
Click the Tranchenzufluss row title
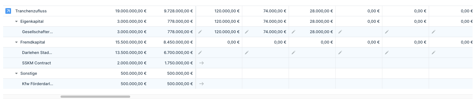click(x=31, y=11)
